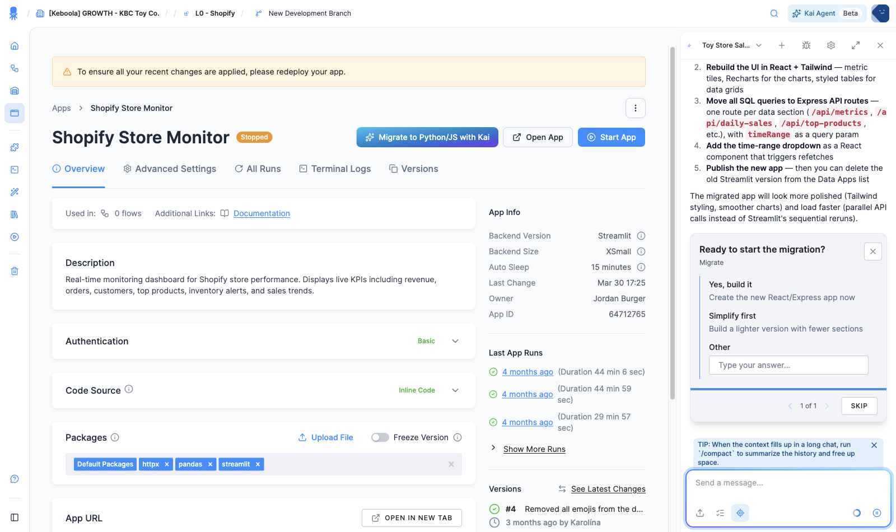Click the highlighted target icon in chat toolbar

[740, 513]
